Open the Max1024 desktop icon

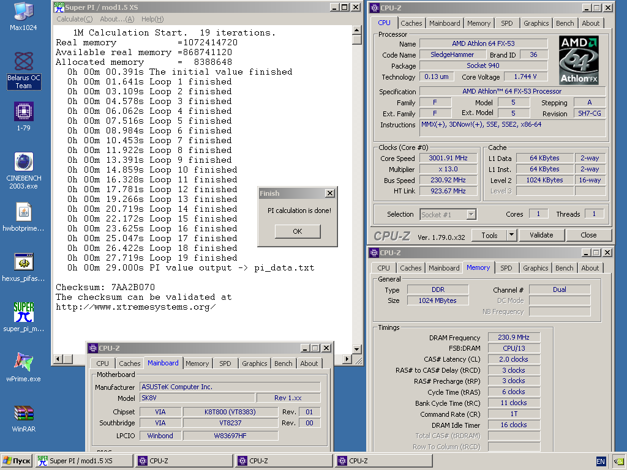[23, 17]
